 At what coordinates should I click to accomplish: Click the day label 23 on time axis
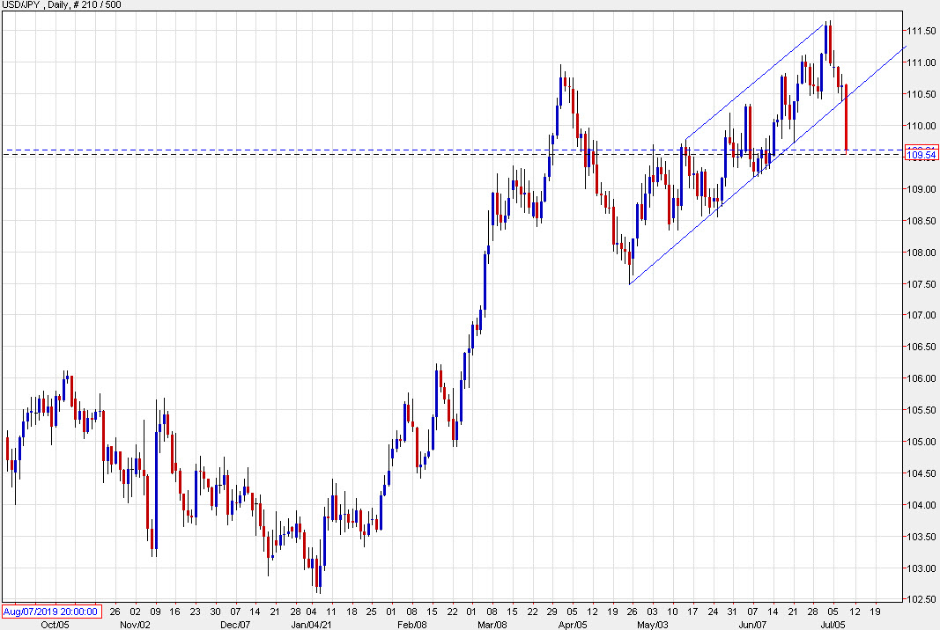(x=195, y=612)
